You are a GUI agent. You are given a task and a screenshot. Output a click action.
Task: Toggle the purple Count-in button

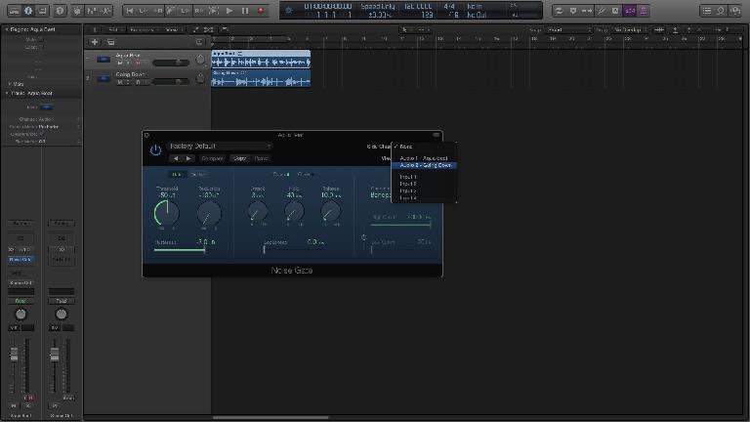(x=630, y=11)
